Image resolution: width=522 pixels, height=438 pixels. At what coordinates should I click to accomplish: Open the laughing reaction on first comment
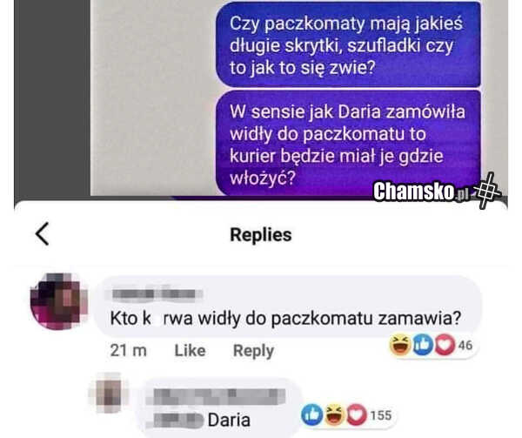pyautogui.click(x=400, y=345)
